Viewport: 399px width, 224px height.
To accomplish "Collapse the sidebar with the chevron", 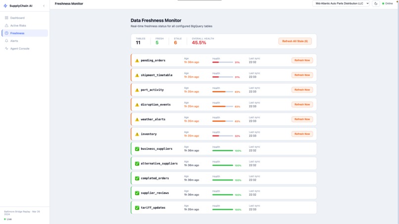I will click(44, 5).
